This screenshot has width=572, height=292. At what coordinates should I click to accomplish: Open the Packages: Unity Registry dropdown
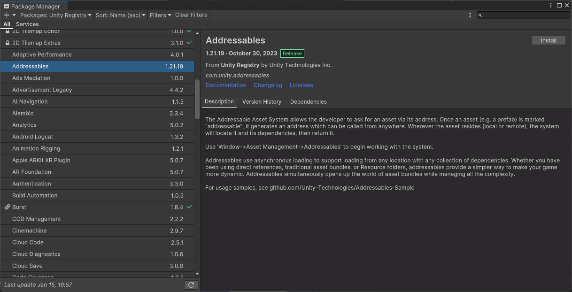56,15
